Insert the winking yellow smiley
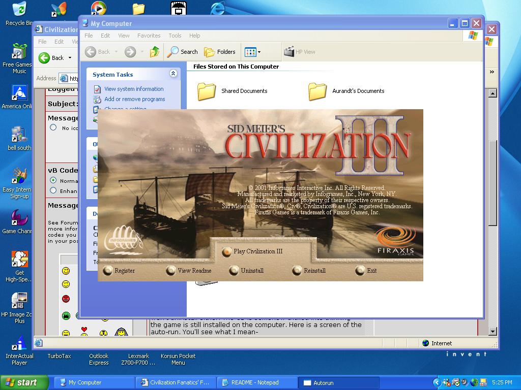The width and height of the screenshot is (521, 390). click(x=66, y=284)
